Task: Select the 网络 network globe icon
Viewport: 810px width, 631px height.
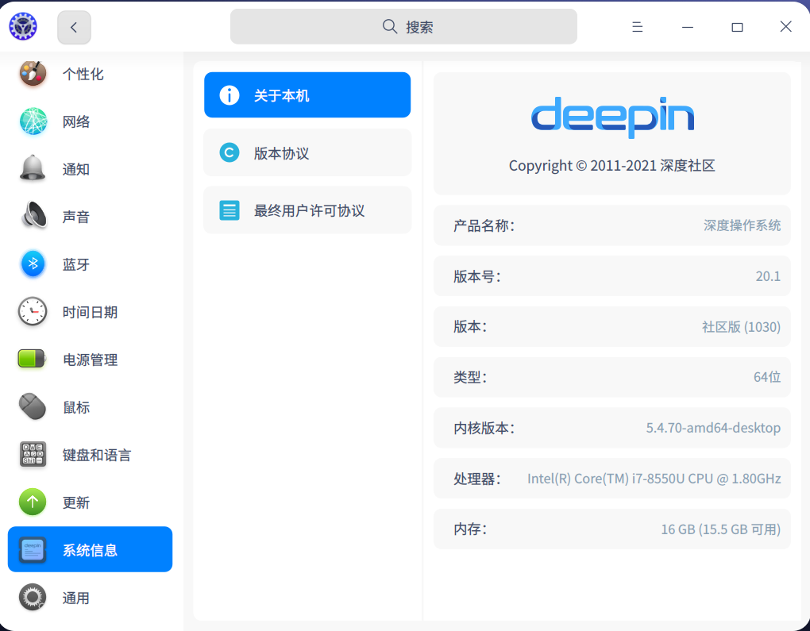Action: pos(33,121)
